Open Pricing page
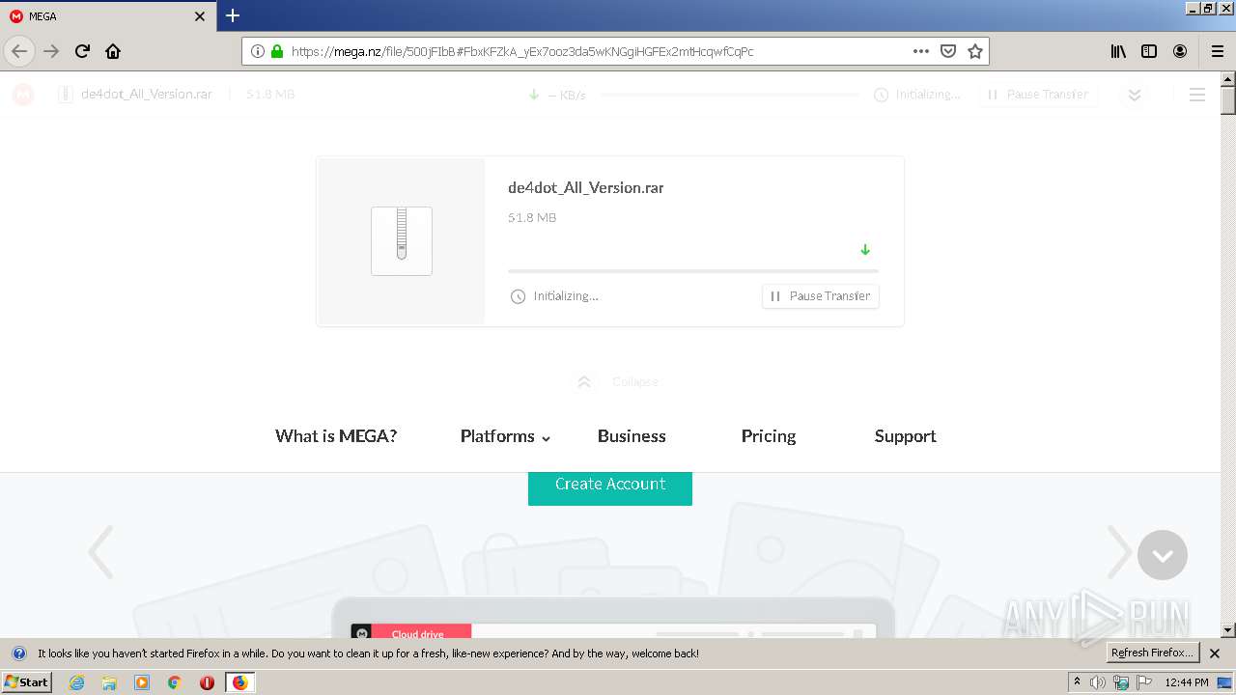The height and width of the screenshot is (695, 1236). click(x=769, y=436)
